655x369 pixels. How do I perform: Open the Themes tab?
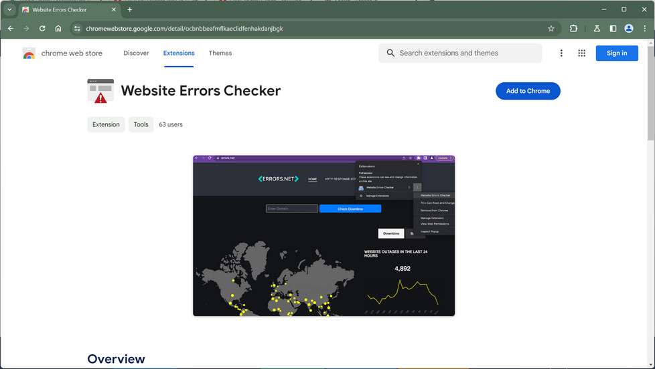tap(220, 53)
